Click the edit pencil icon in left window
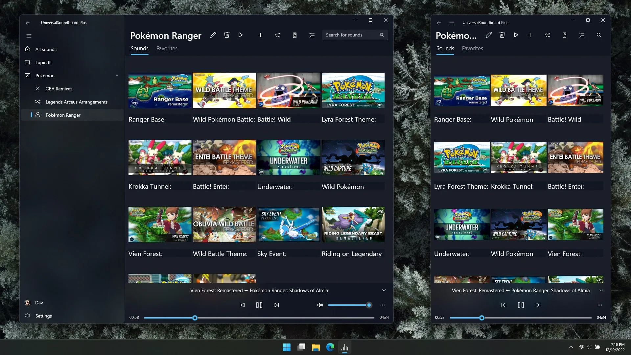 pyautogui.click(x=213, y=35)
